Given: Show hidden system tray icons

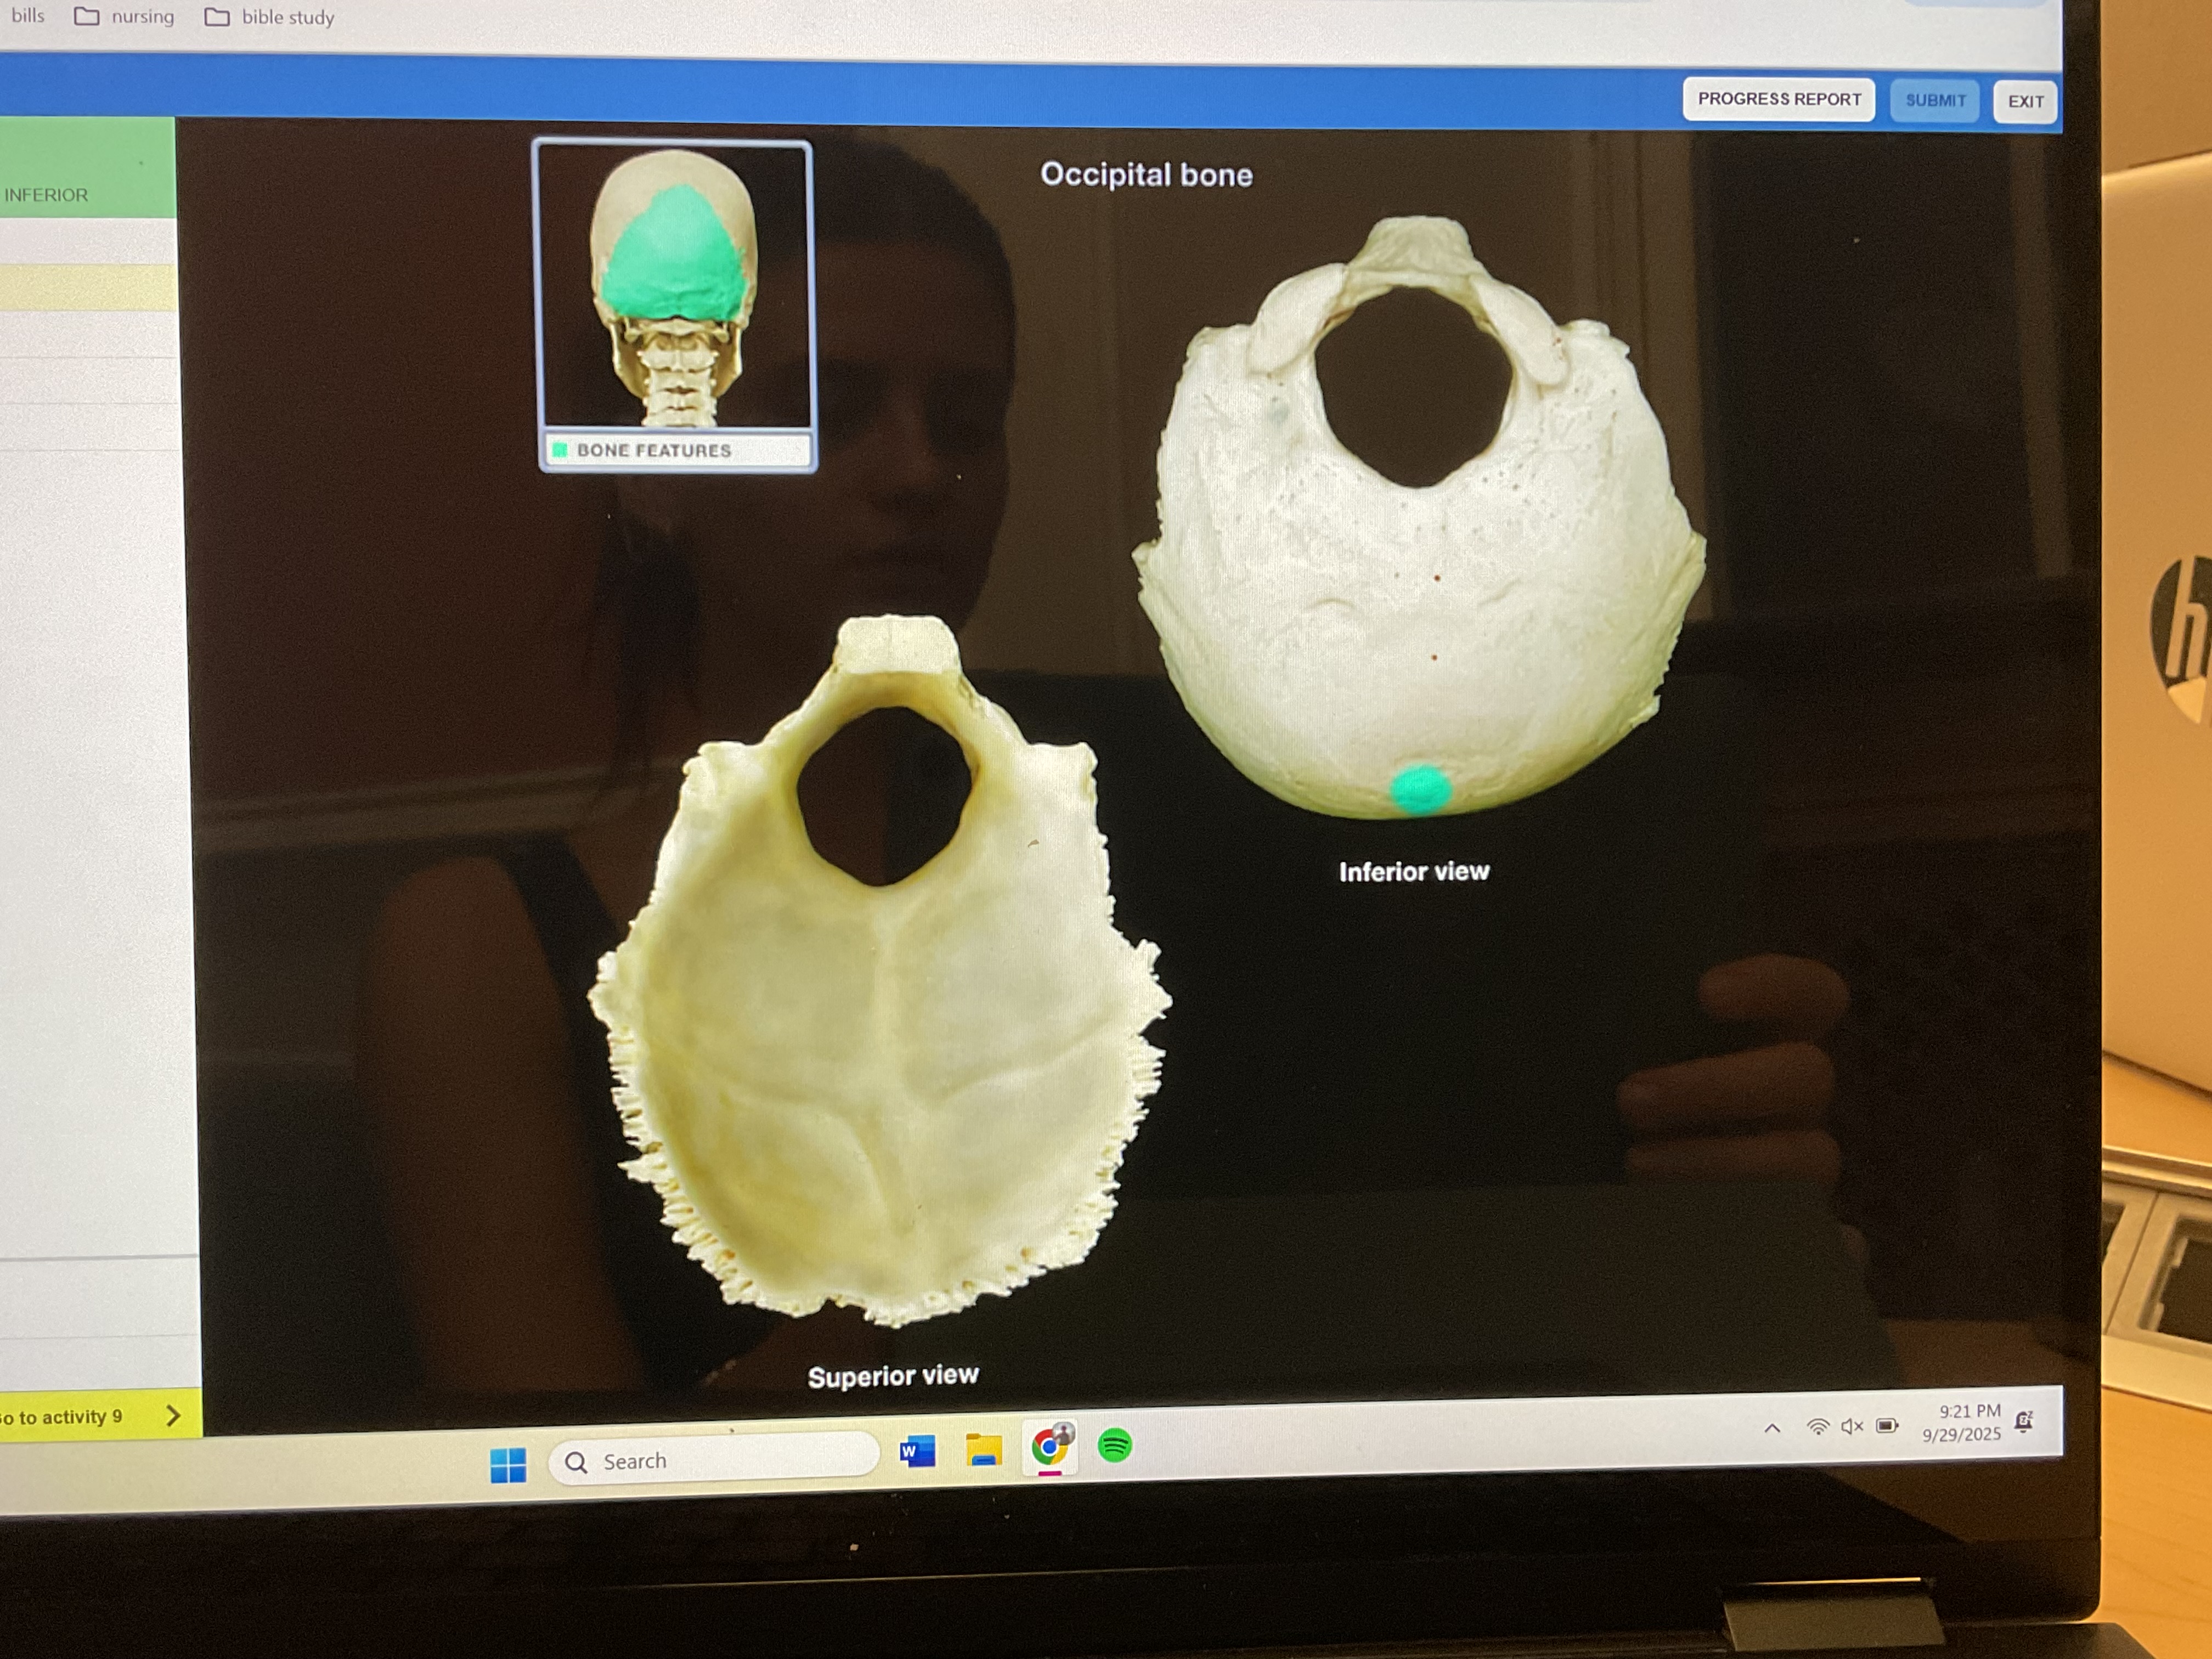Looking at the screenshot, I should pos(1772,1428).
